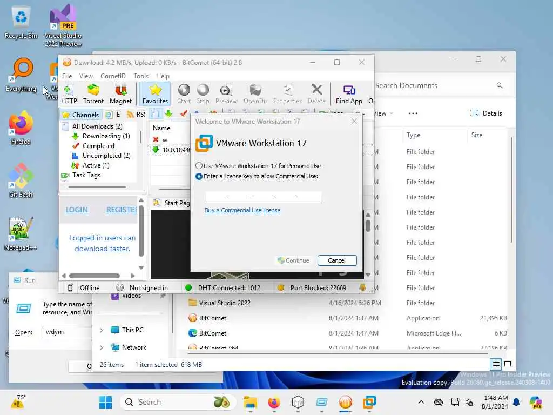Select Task Tags in BitComet tree
This screenshot has height=415, width=553.
pos(86,175)
